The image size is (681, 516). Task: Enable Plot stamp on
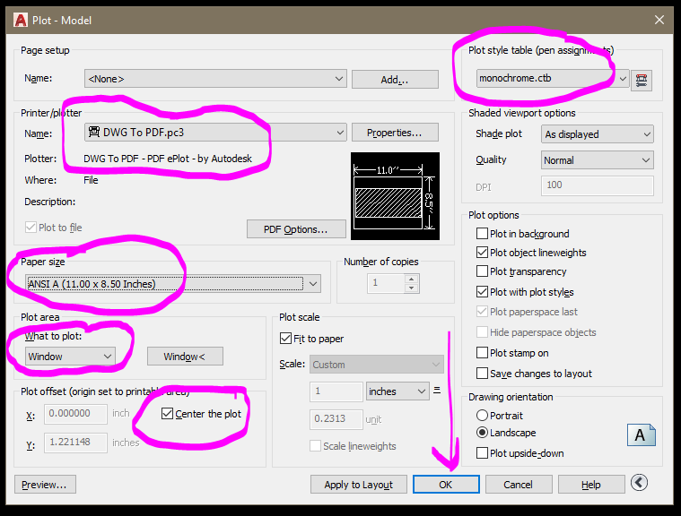(482, 353)
